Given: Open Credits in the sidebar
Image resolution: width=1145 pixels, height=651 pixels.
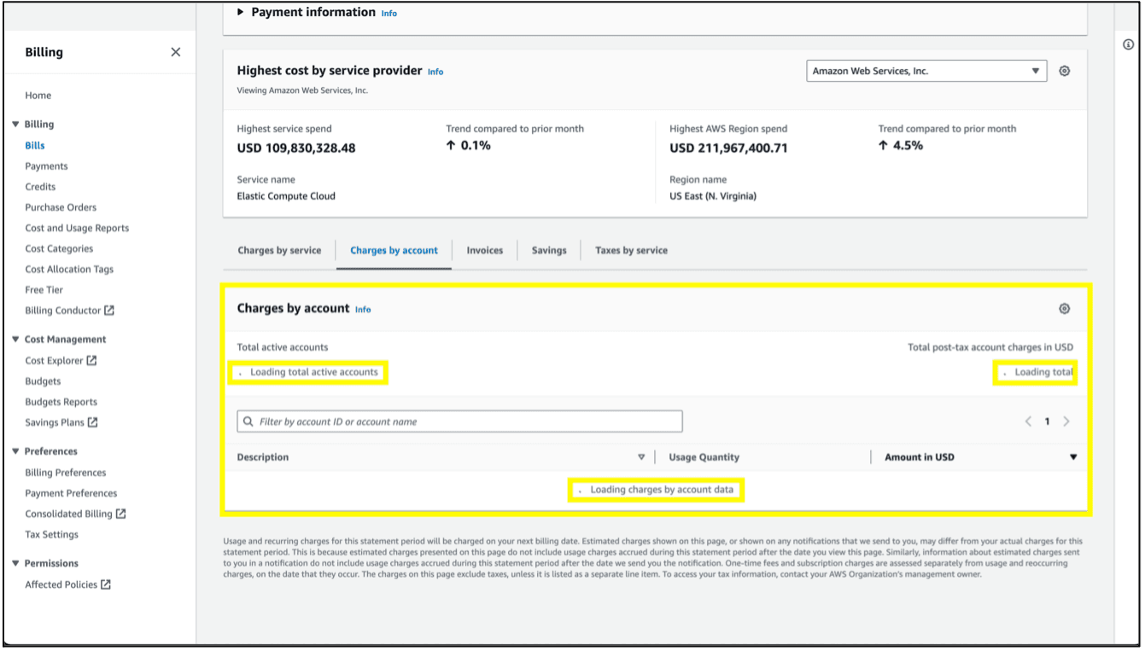Looking at the screenshot, I should click(40, 187).
